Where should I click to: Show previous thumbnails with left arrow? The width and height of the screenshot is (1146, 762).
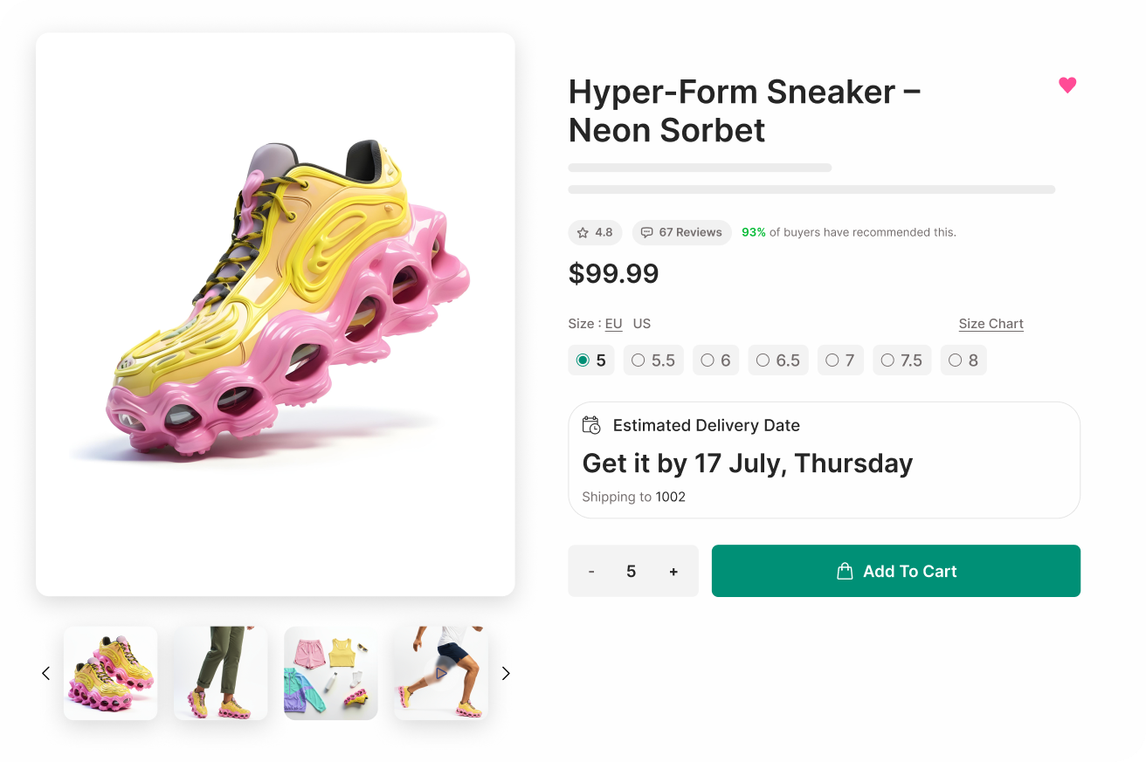(46, 673)
